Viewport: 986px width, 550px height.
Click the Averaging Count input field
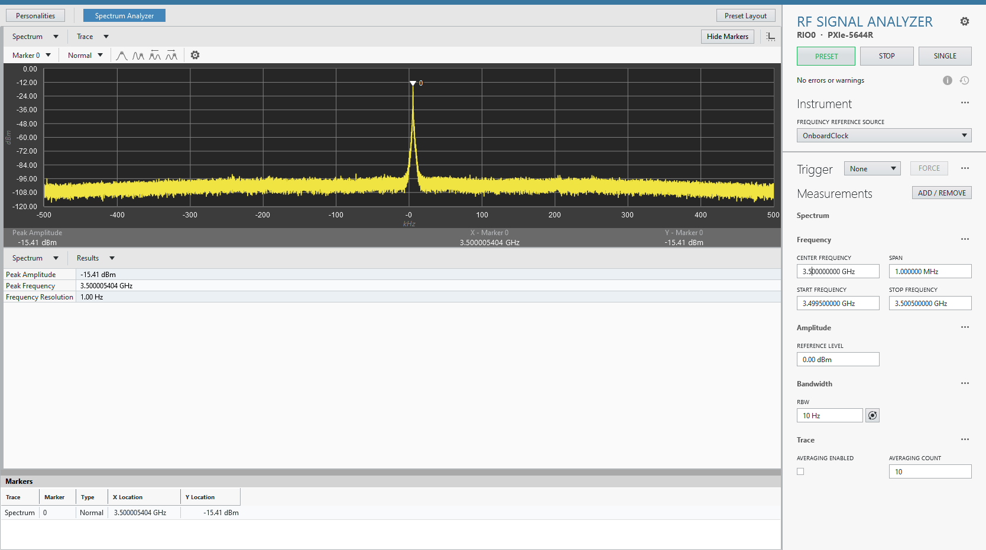click(x=930, y=471)
